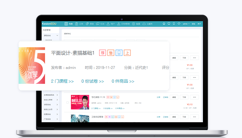The height and width of the screenshot is (138, 242).
Task: Open the 营销 marketing tag icon
Action: tap(87, 24)
